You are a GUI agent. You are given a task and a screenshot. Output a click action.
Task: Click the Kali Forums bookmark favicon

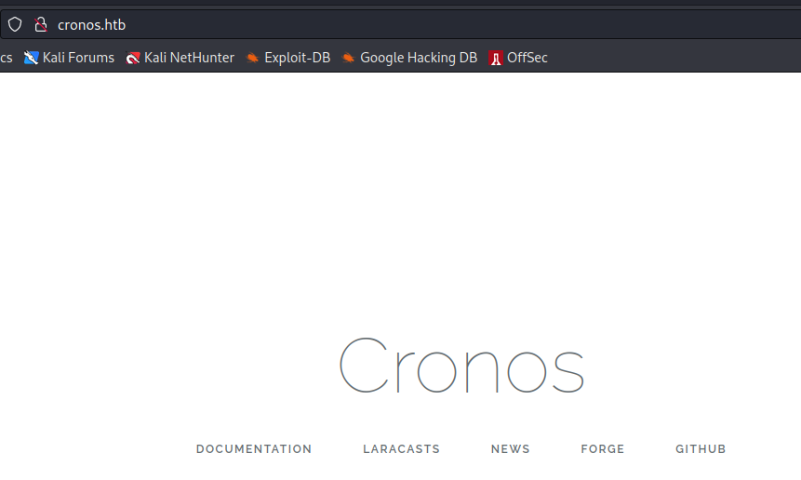coord(32,58)
